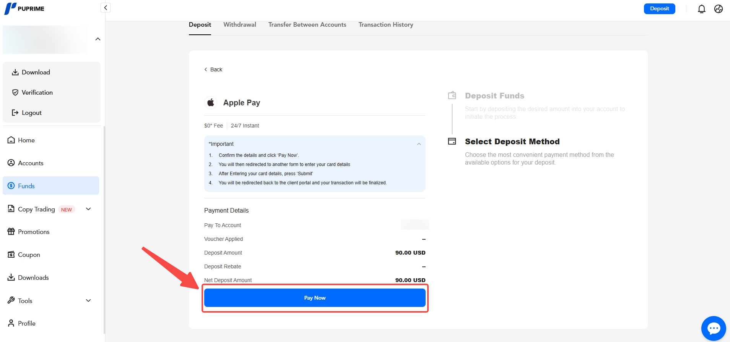Collapse the account profile panel
The image size is (730, 342).
(98, 39)
